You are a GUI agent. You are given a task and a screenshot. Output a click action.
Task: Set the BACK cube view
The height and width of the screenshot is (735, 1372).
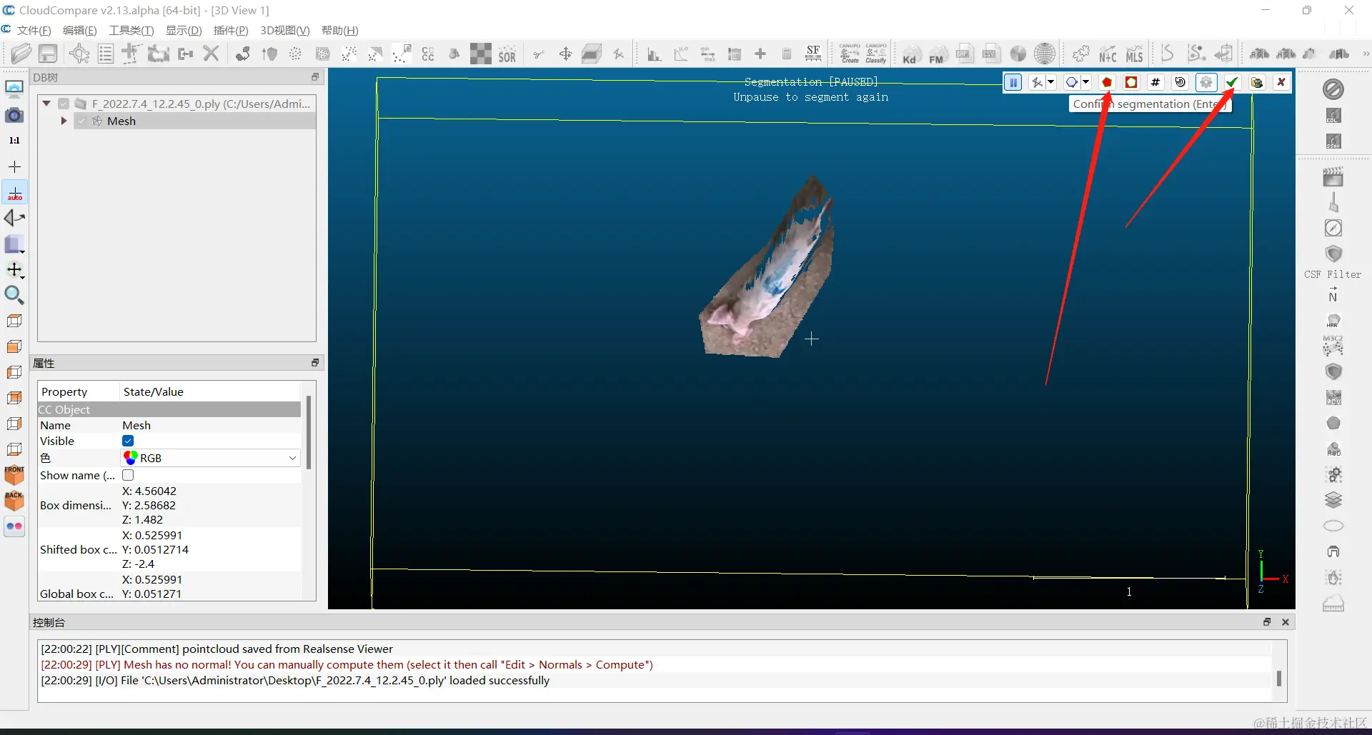coord(14,501)
